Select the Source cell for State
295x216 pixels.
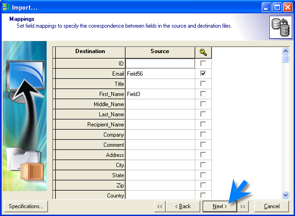pyautogui.click(x=160, y=175)
